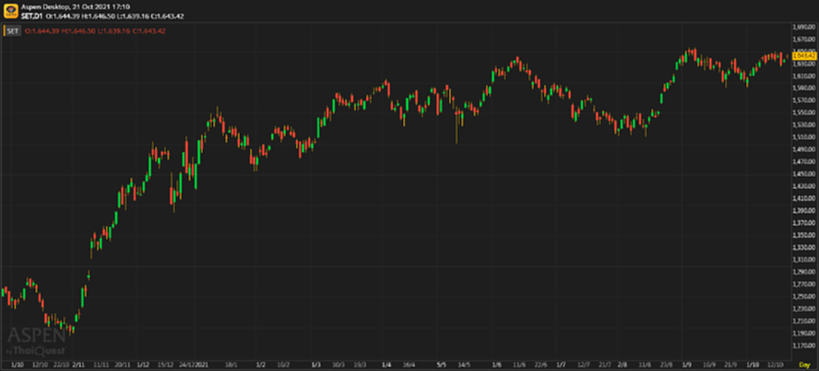Click the 1,450.00 price axis label
819x371 pixels.
[x=804, y=174]
